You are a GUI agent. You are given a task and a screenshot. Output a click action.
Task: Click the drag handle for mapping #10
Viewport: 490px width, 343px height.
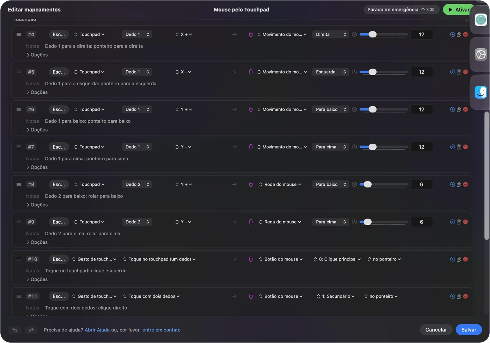[x=19, y=259]
